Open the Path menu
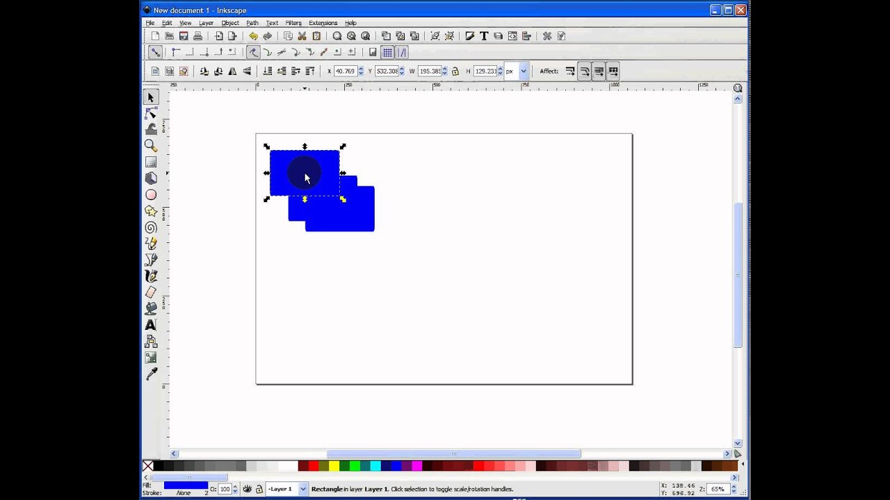The width and height of the screenshot is (890, 500). (x=252, y=23)
